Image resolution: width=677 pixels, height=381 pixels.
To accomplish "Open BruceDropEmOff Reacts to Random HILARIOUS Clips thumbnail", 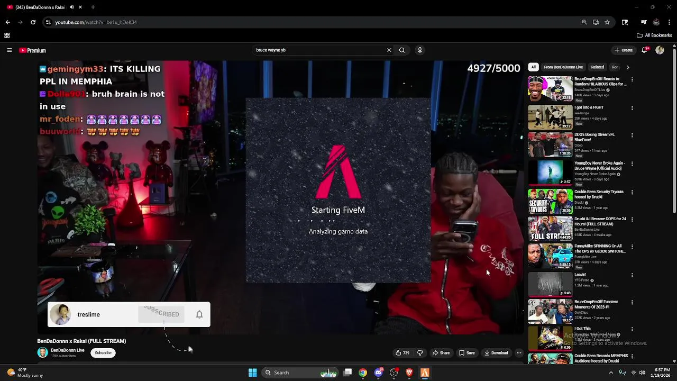I will (550, 88).
